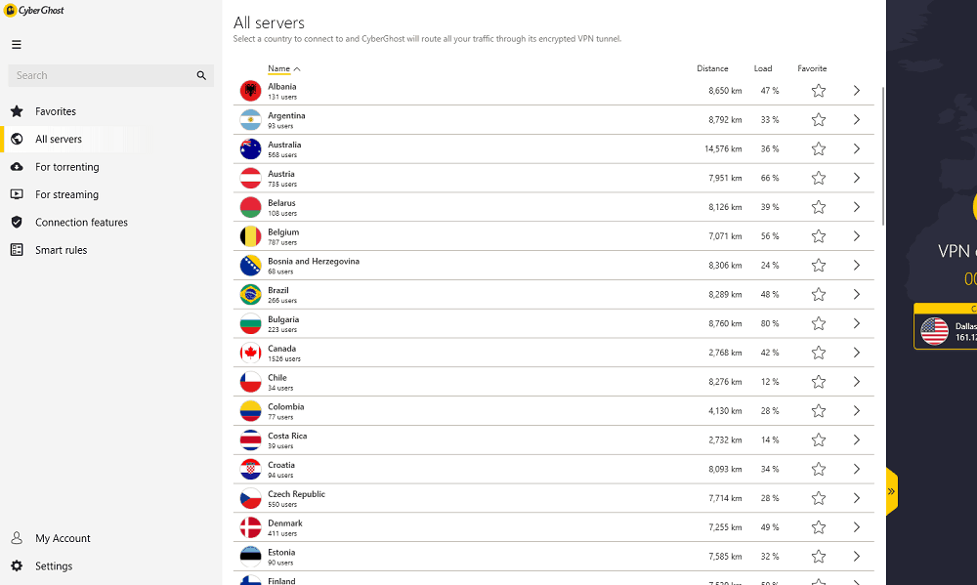Click the server list vertical scrollbar

[x=883, y=155]
